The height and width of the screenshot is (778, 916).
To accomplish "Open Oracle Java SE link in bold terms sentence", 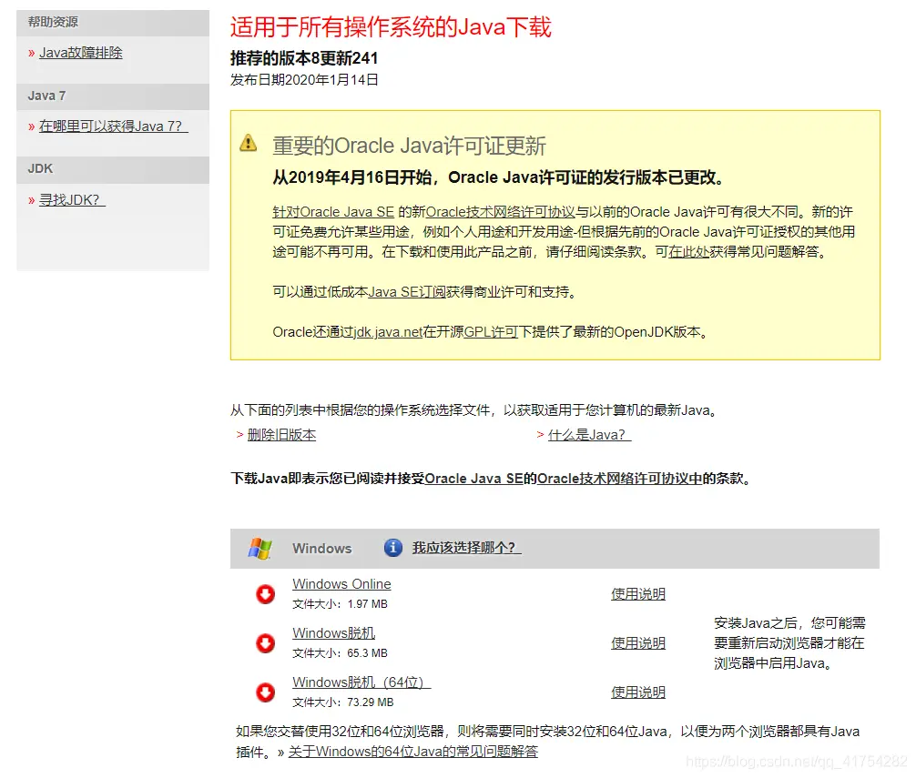I will coord(473,479).
